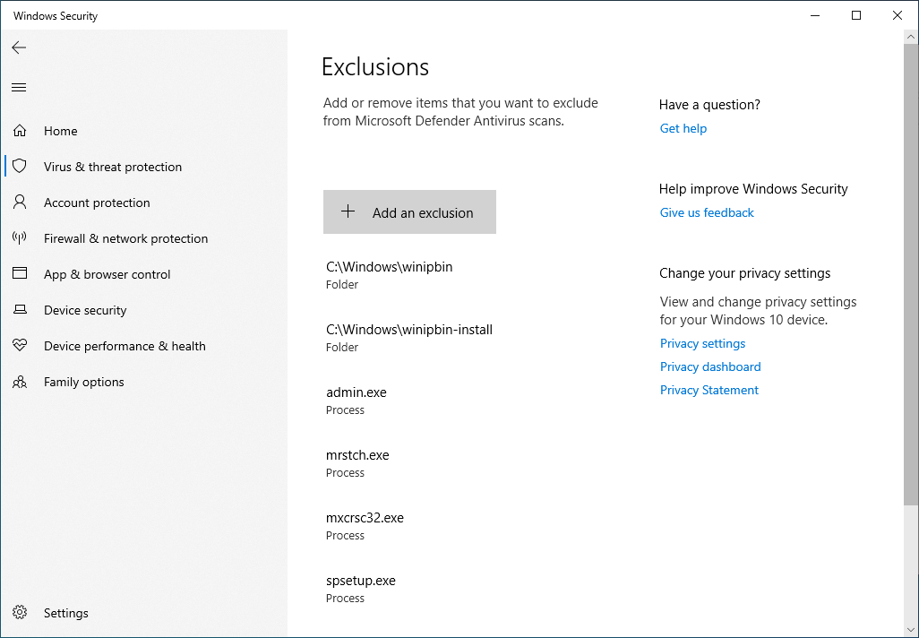Minimize the Windows Security window
919x638 pixels.
tap(815, 15)
